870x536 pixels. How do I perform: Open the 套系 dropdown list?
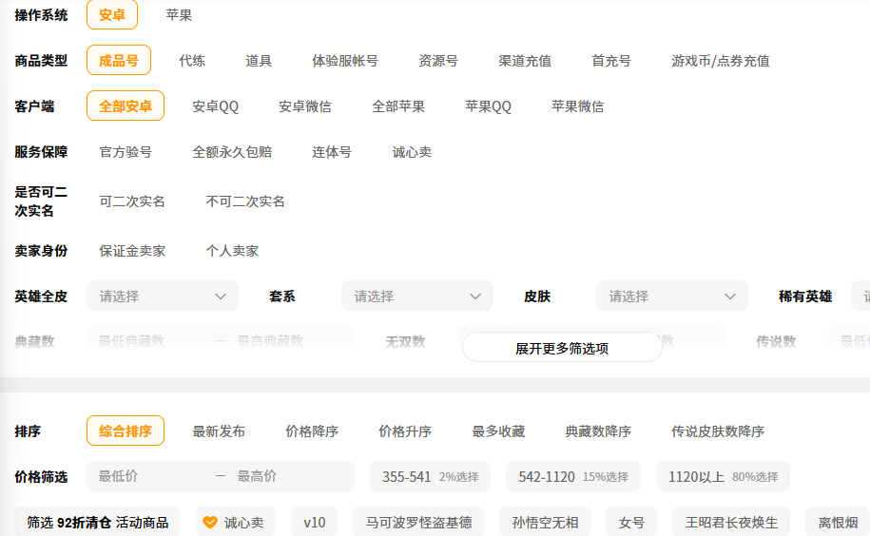click(x=417, y=297)
